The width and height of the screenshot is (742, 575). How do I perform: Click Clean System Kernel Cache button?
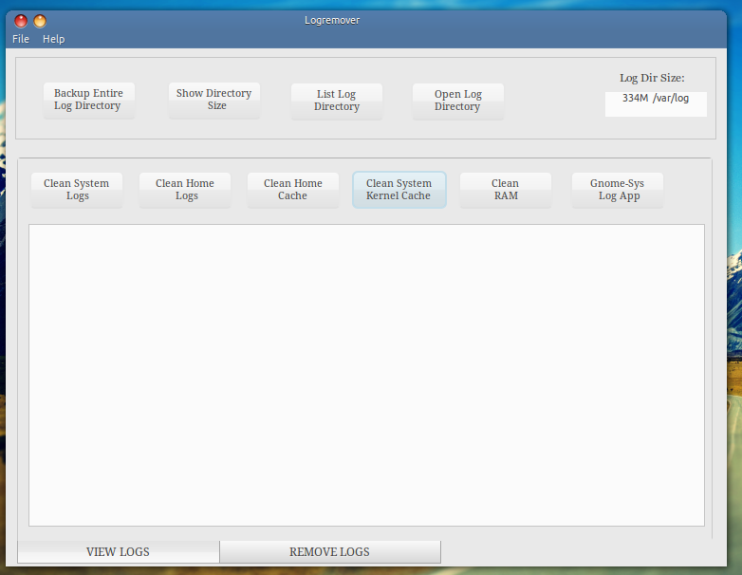click(399, 190)
